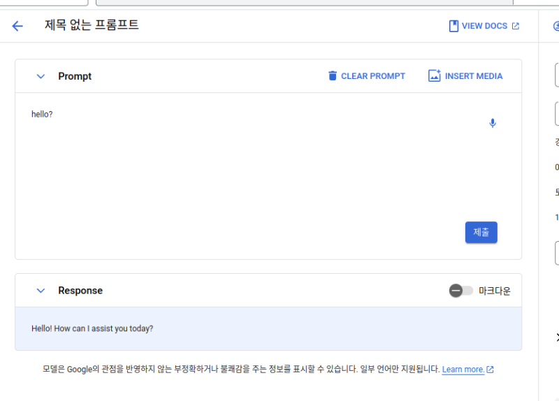Click the Prompt section header label
The image size is (559, 401).
(x=75, y=76)
